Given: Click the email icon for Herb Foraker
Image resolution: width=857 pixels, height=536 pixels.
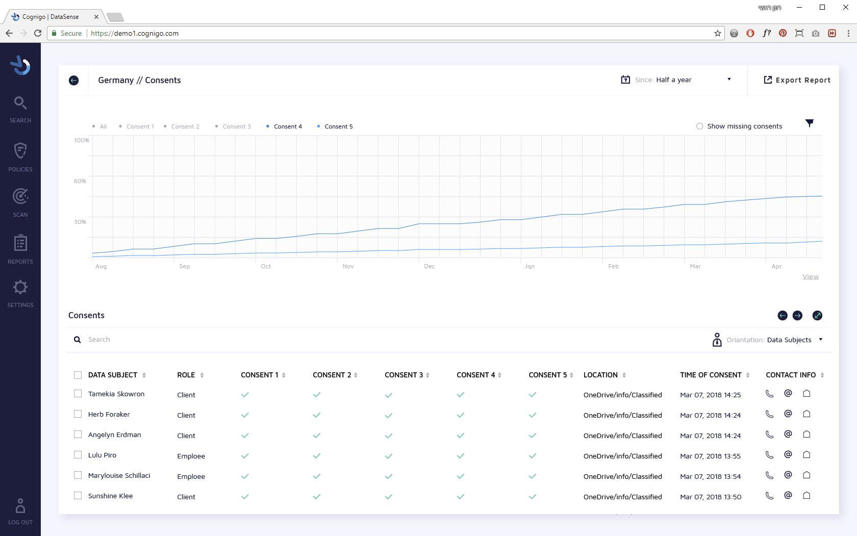Looking at the screenshot, I should [x=788, y=414].
